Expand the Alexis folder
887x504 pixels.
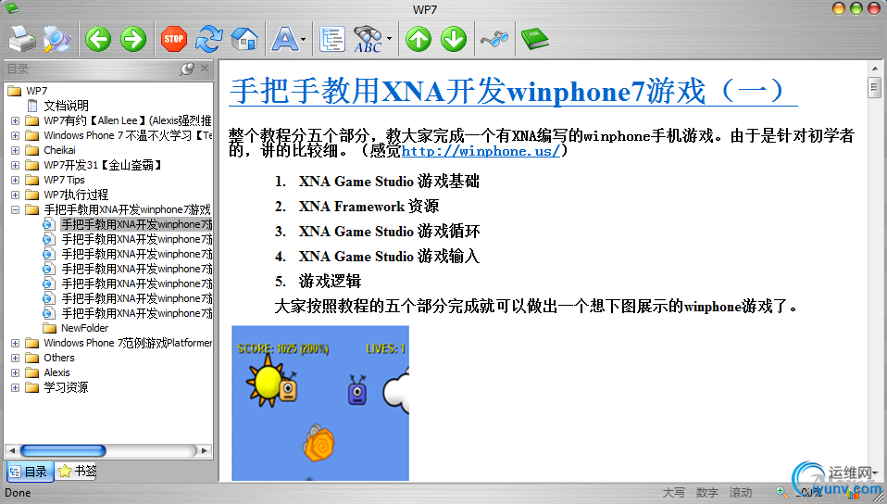click(x=15, y=372)
